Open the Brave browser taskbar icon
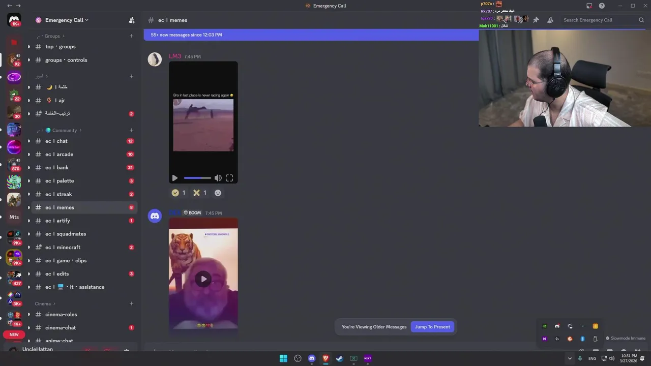This screenshot has width=651, height=366. pos(325,358)
